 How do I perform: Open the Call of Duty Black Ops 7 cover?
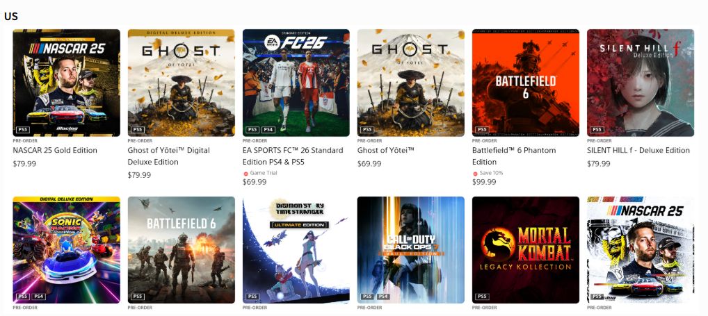[410, 250]
